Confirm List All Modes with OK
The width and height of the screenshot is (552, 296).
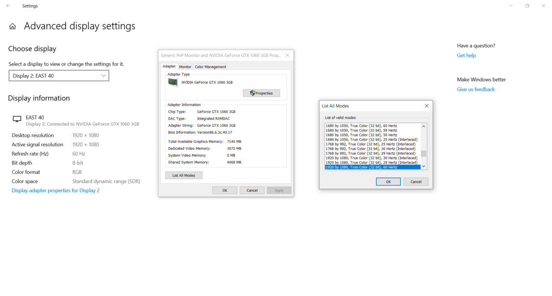[x=388, y=182]
